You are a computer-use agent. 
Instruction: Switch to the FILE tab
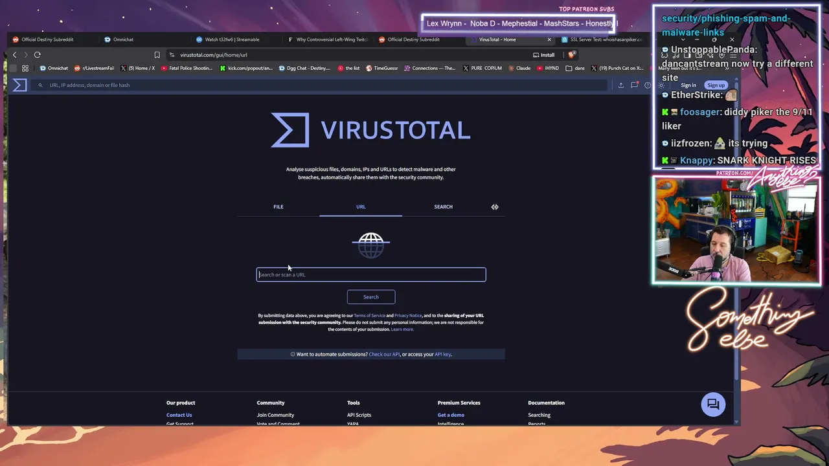click(278, 206)
